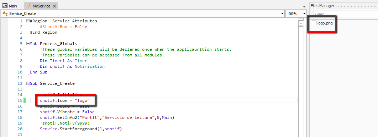
Task: Click the Files Manager panel title
Action: (322, 6)
